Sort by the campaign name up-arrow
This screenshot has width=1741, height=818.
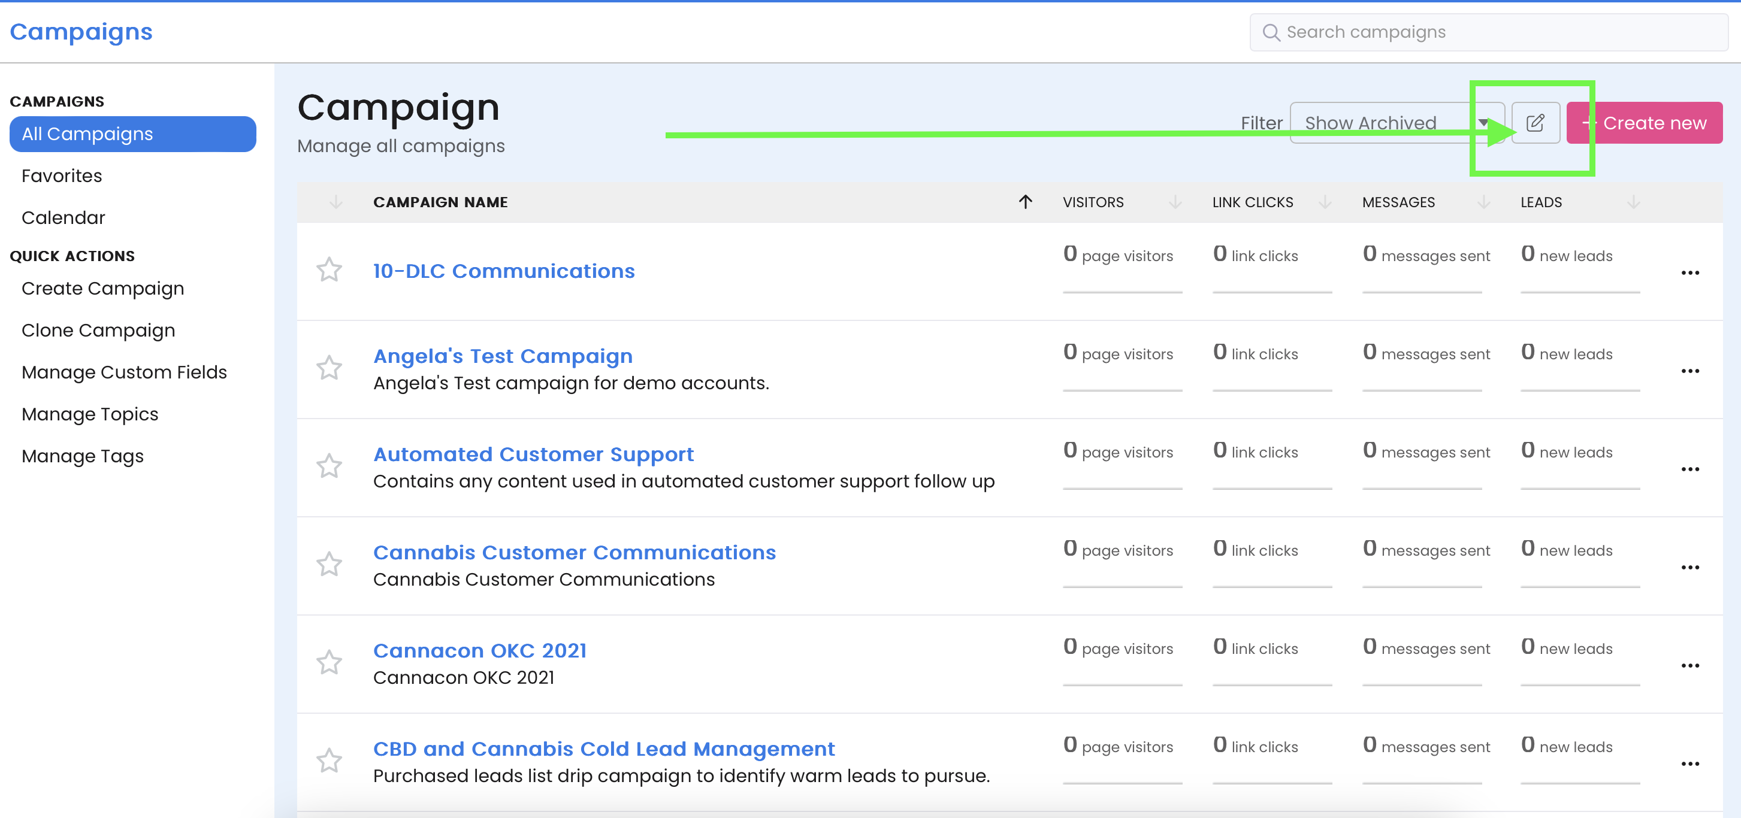1025,202
